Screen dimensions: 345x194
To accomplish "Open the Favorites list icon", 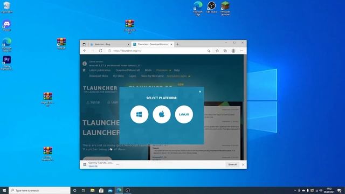I will 217,51.
